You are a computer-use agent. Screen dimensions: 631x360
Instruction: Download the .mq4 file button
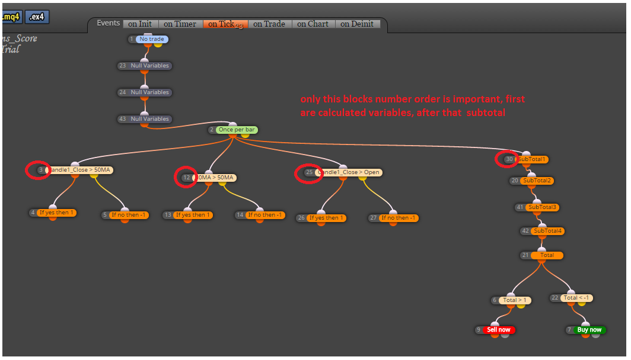coord(12,17)
